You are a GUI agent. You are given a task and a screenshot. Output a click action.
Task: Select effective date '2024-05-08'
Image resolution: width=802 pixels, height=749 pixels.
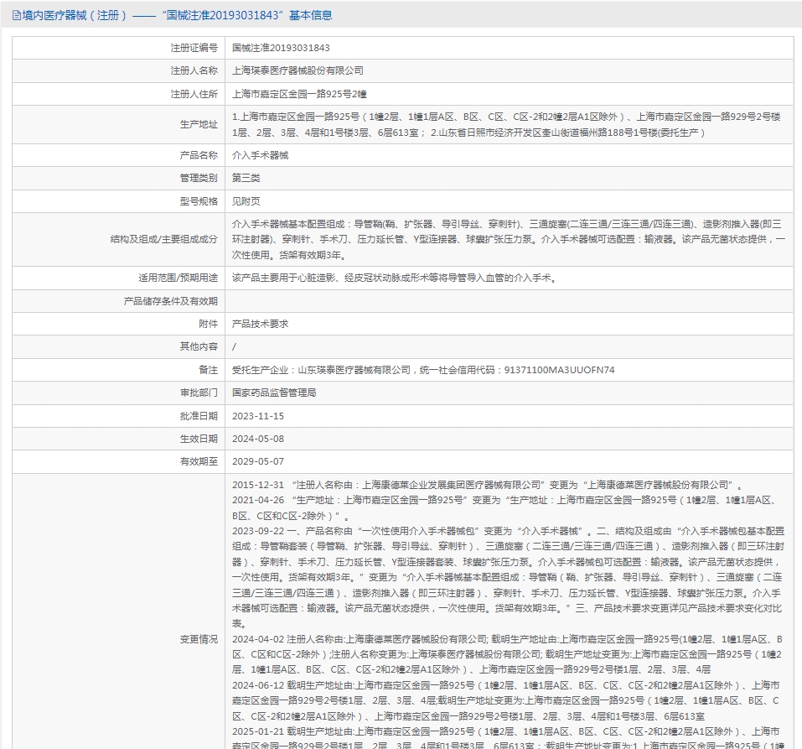point(258,439)
